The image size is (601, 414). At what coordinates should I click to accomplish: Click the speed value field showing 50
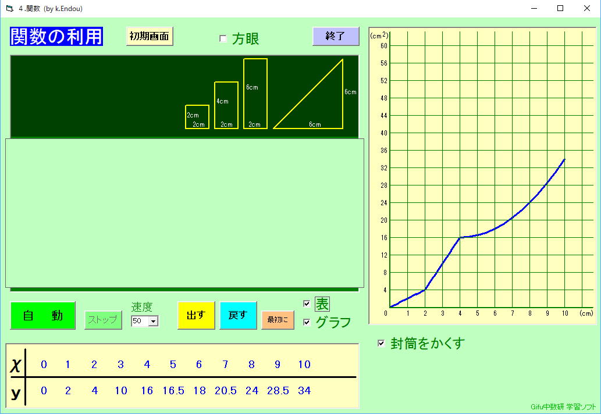(x=140, y=321)
